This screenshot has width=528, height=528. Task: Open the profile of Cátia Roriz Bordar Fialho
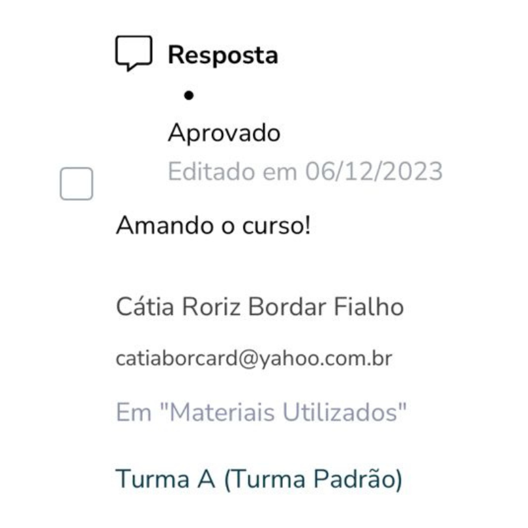click(259, 307)
